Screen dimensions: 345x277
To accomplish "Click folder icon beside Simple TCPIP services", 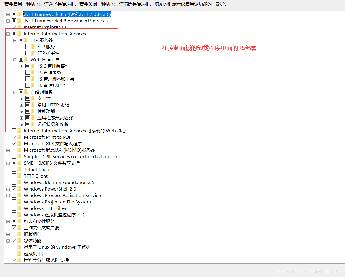I will 19,156.
